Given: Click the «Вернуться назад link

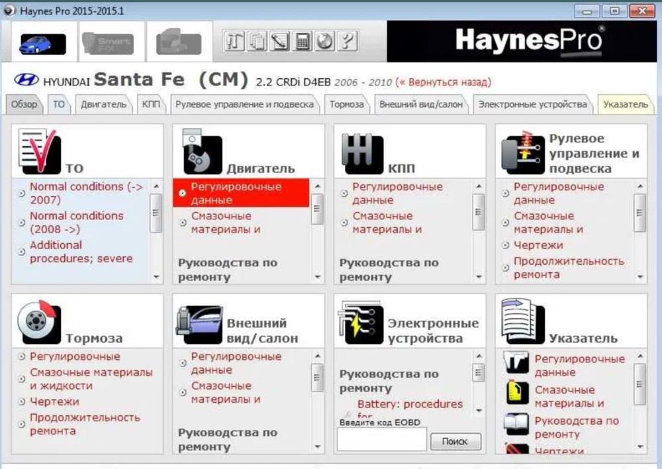Looking at the screenshot, I should [x=445, y=82].
